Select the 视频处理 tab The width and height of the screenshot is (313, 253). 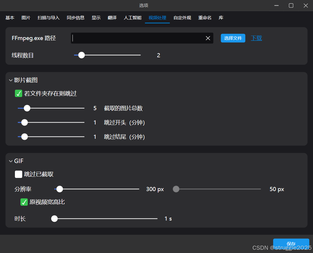[x=157, y=18]
